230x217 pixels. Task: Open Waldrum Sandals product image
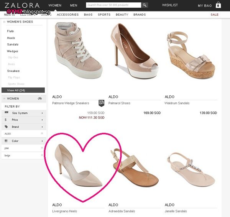(x=191, y=55)
